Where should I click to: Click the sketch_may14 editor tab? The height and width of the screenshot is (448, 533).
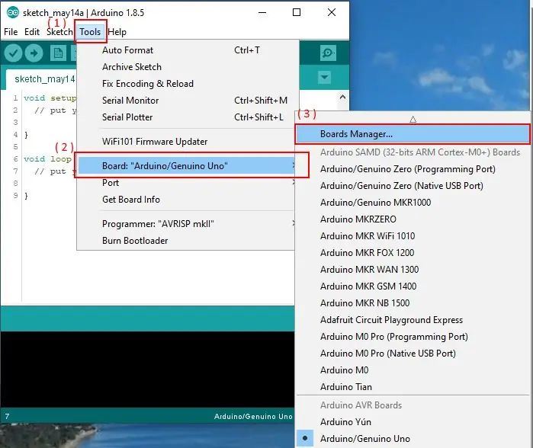coord(43,79)
